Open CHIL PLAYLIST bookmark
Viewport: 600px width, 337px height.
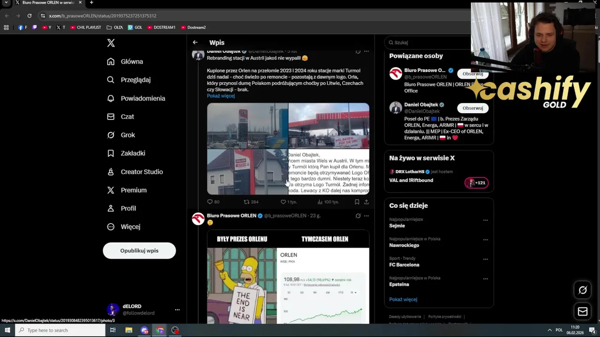(86, 28)
